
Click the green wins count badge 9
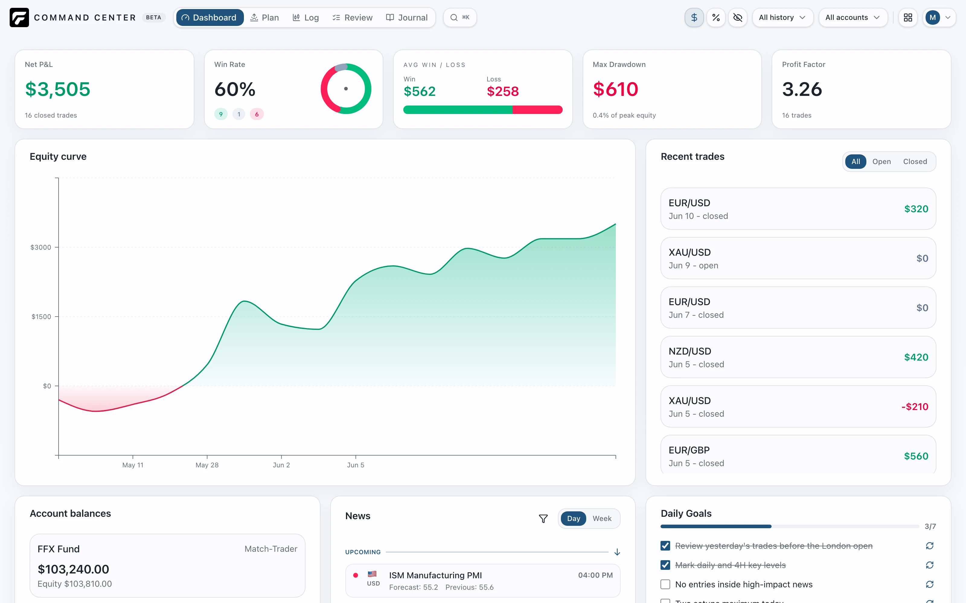221,115
